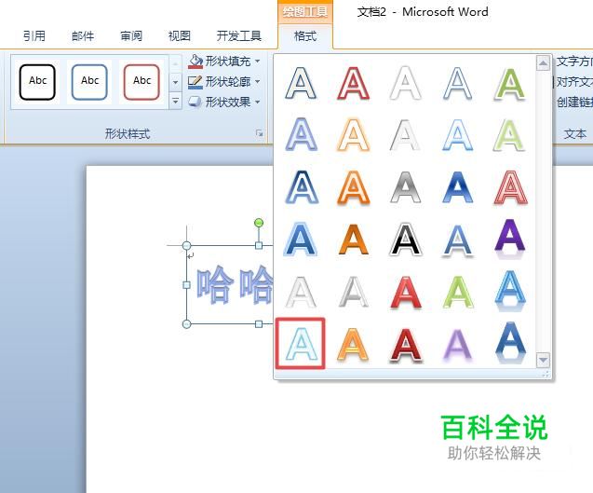The width and height of the screenshot is (593, 493).
Task: Click the 哈哈 WordArt text in document
Action: (x=235, y=285)
